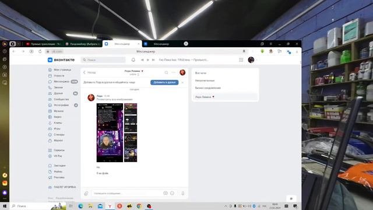Click the browser back arrow
The image size is (373, 210).
[x=14, y=51]
